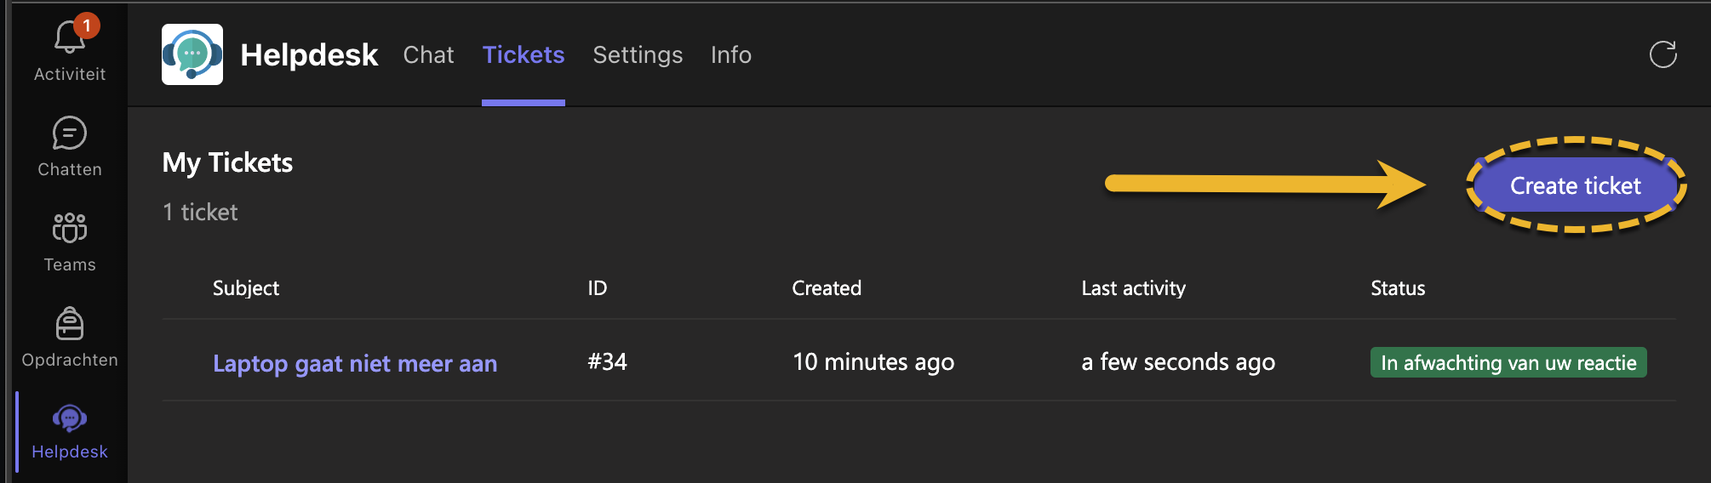Click the 'In afwachting van uw reactie' status badge
Image resolution: width=1711 pixels, height=483 pixels.
point(1508,363)
